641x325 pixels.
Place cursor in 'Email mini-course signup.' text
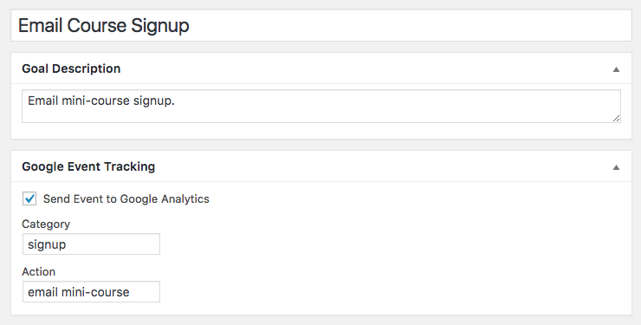(101, 101)
